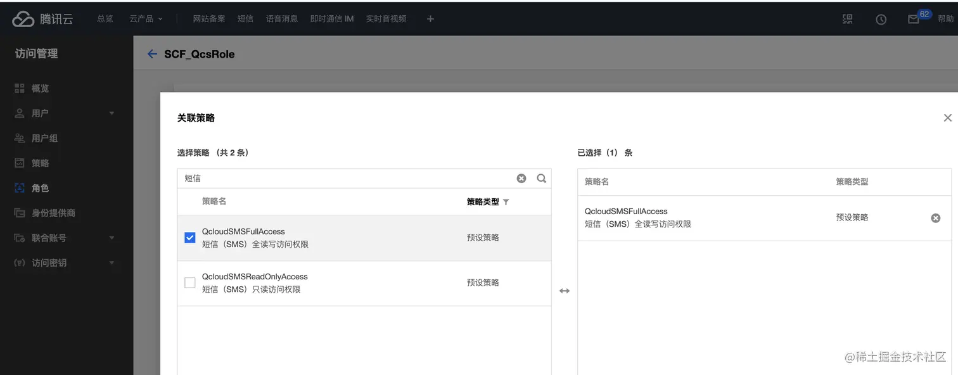Filter by 策略类型 funnel icon
Viewport: 958px width, 375px height.
coord(506,202)
